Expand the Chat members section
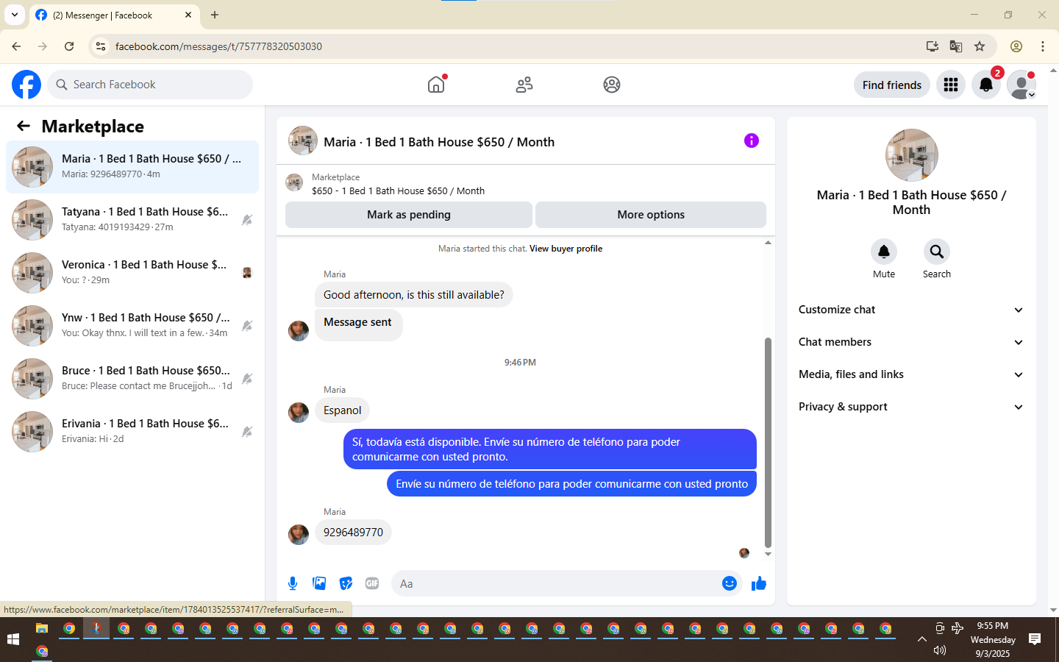This screenshot has width=1059, height=662. [911, 342]
